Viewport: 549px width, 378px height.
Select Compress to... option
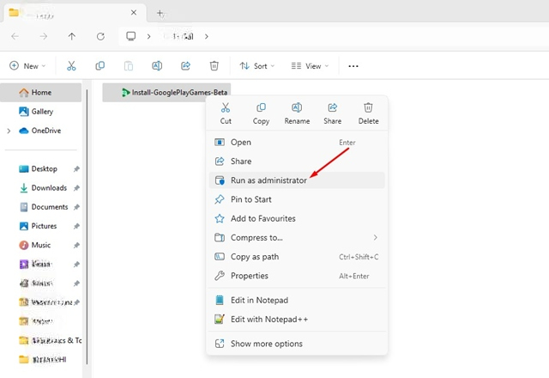(x=297, y=237)
